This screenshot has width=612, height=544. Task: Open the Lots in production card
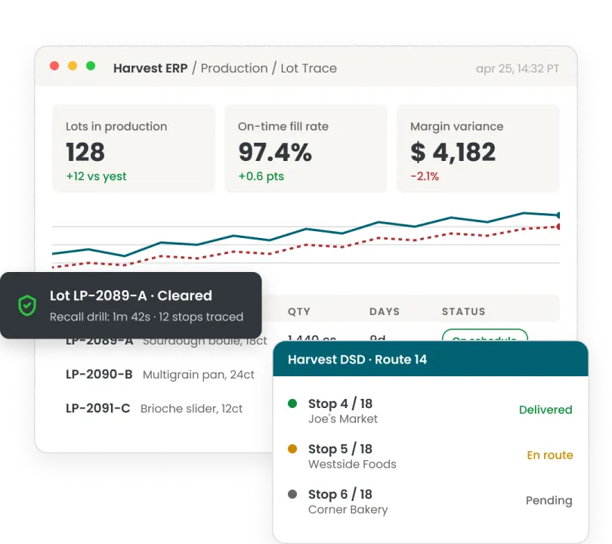pos(134,148)
